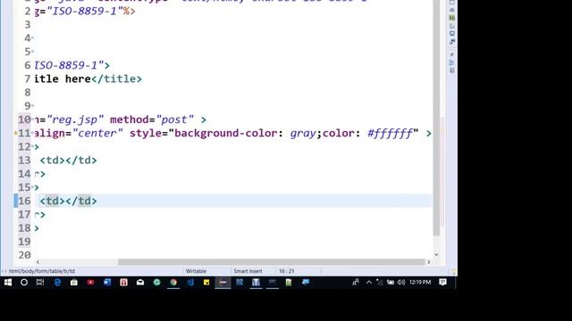Viewport: 572px width, 321px height.
Task: Launch Microsoft Edge from taskbar
Action: tap(57, 282)
